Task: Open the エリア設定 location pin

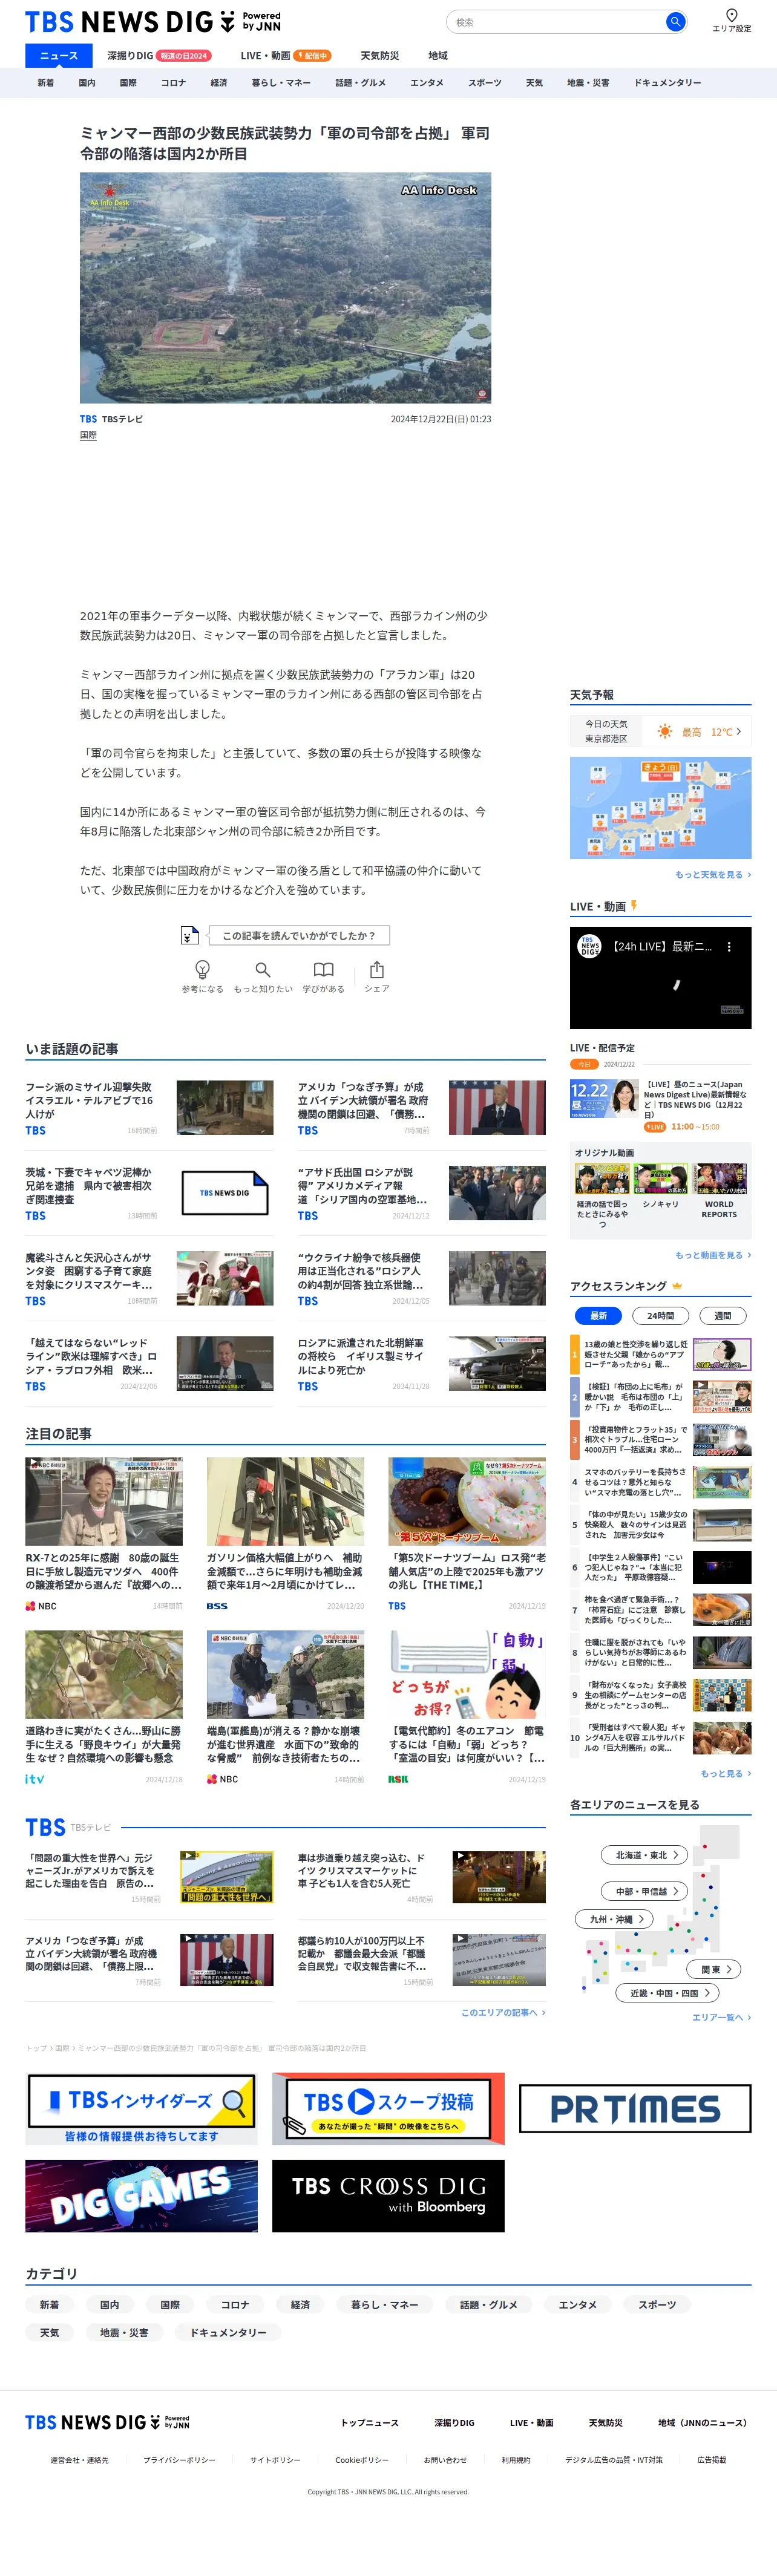Action: pos(731,20)
